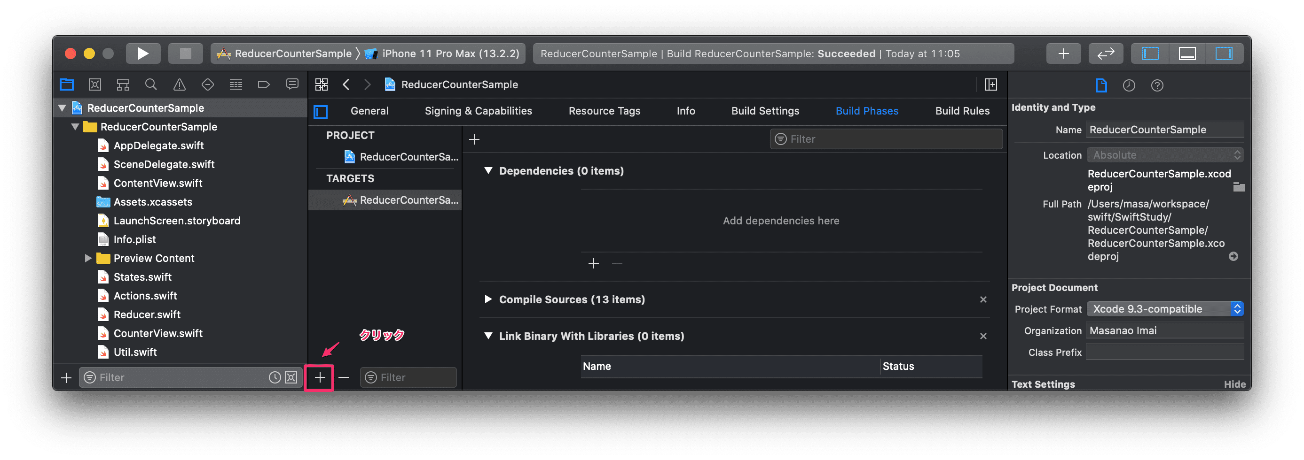Show the Quick Help inspector icon

tap(1157, 85)
